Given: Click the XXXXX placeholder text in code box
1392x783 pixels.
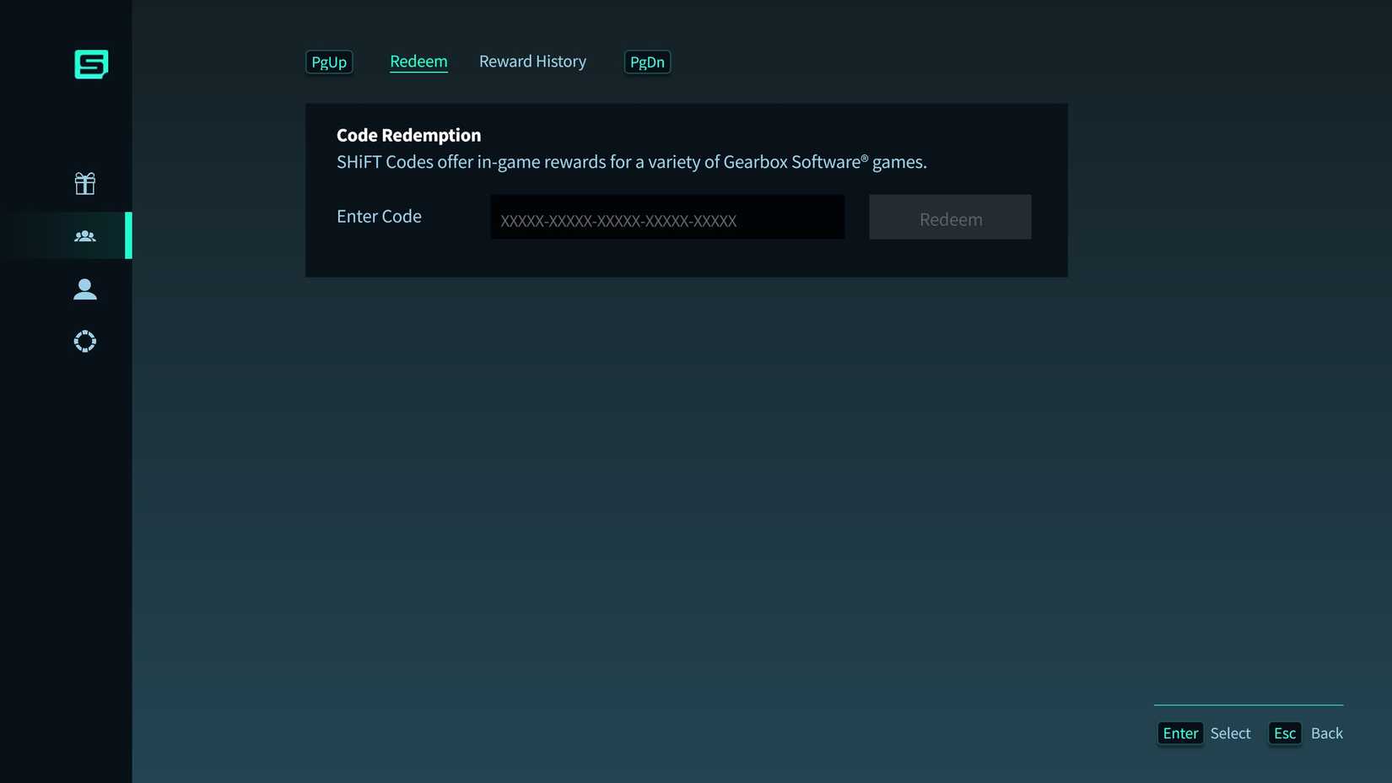Looking at the screenshot, I should pos(618,220).
